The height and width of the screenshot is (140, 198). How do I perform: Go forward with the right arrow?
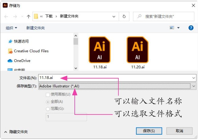[15, 17]
